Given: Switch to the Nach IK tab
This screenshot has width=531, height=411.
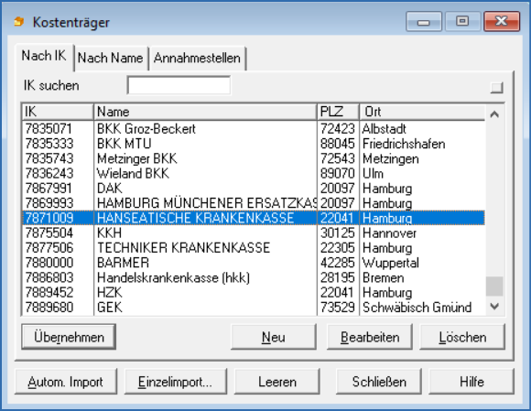Looking at the screenshot, I should coord(44,56).
